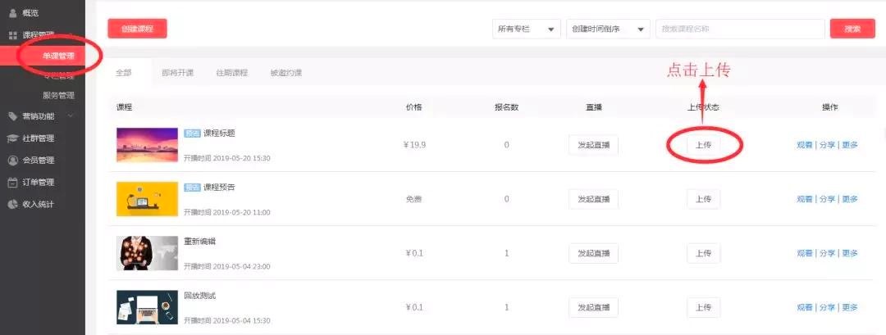Open the 重新编辑 course thumbnail
Screen dimensions: 886x335
[147, 253]
